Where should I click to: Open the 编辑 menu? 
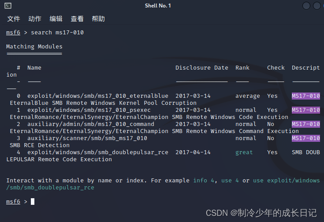pos(56,19)
